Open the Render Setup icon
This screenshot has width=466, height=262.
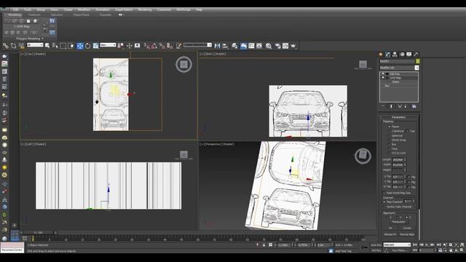click(277, 46)
